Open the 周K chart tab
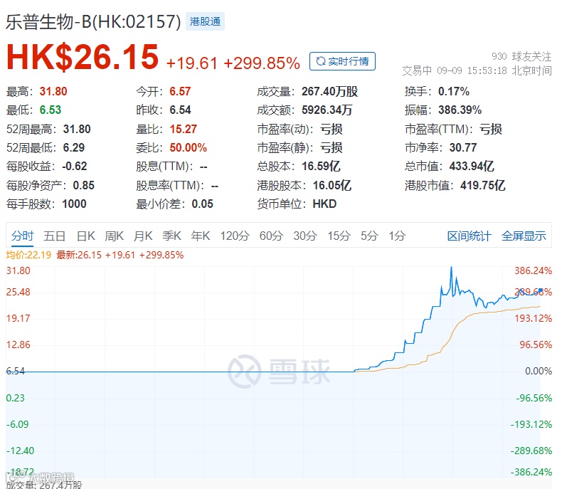The height and width of the screenshot is (489, 562). (114, 236)
